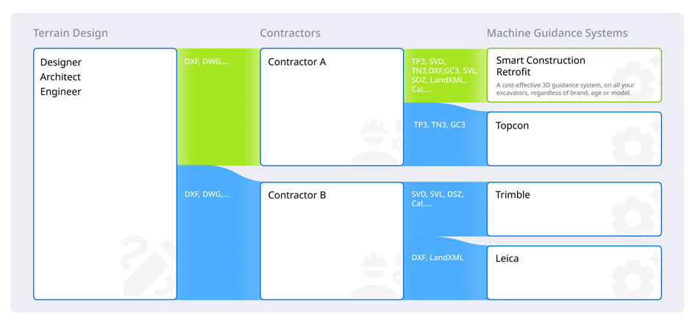This screenshot has width=695, height=325.
Task: Click the Leica label
Action: (507, 259)
